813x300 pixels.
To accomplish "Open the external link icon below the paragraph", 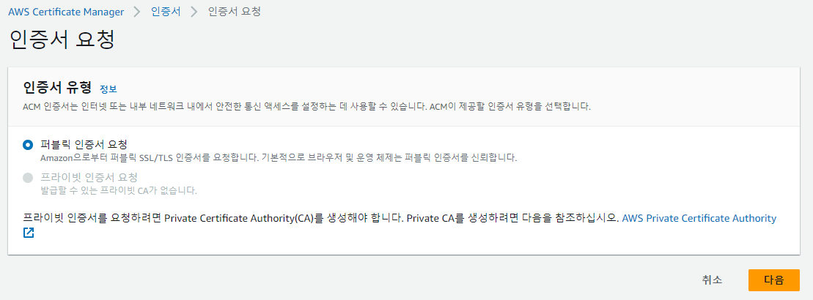I will (x=29, y=233).
